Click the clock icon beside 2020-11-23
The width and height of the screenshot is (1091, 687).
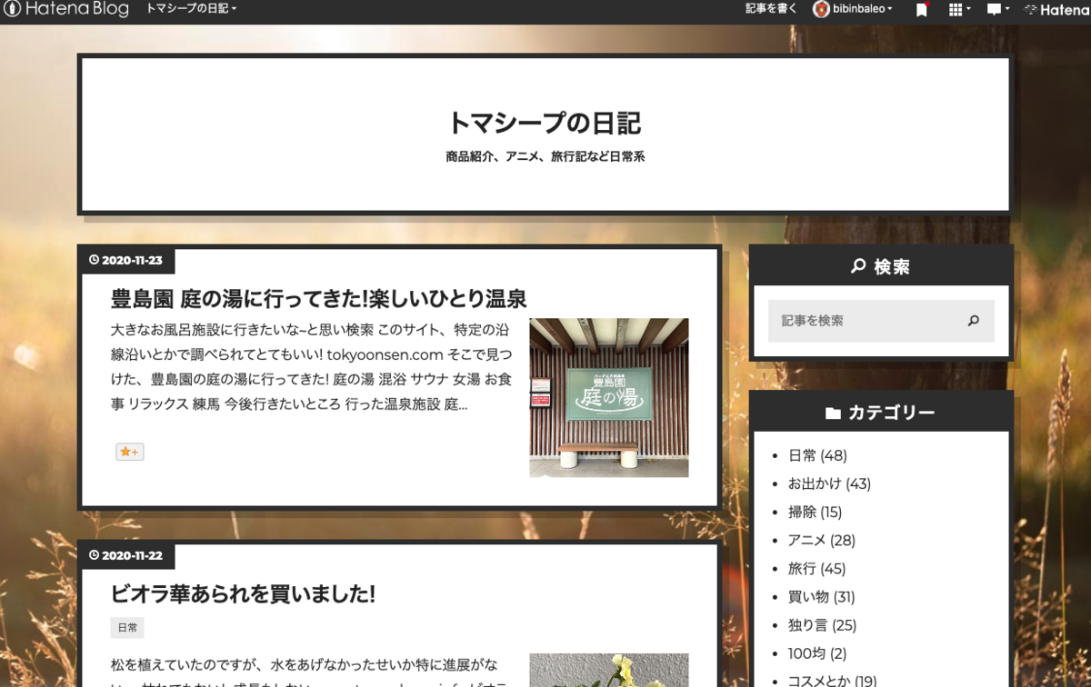pos(94,261)
